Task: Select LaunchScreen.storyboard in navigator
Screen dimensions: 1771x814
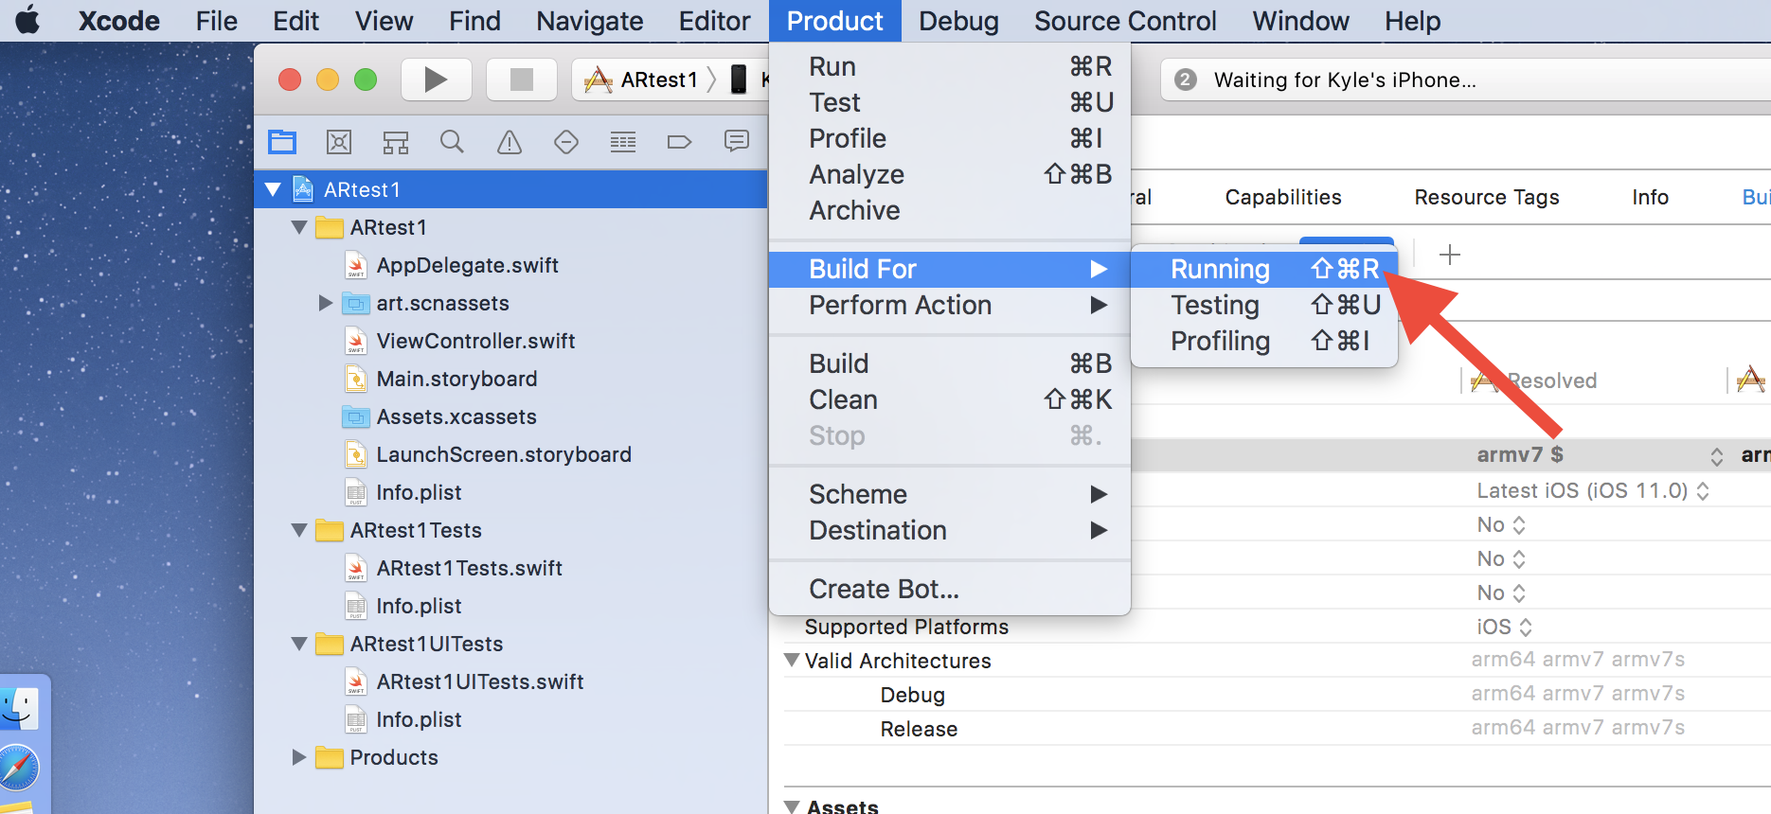Action: [504, 454]
